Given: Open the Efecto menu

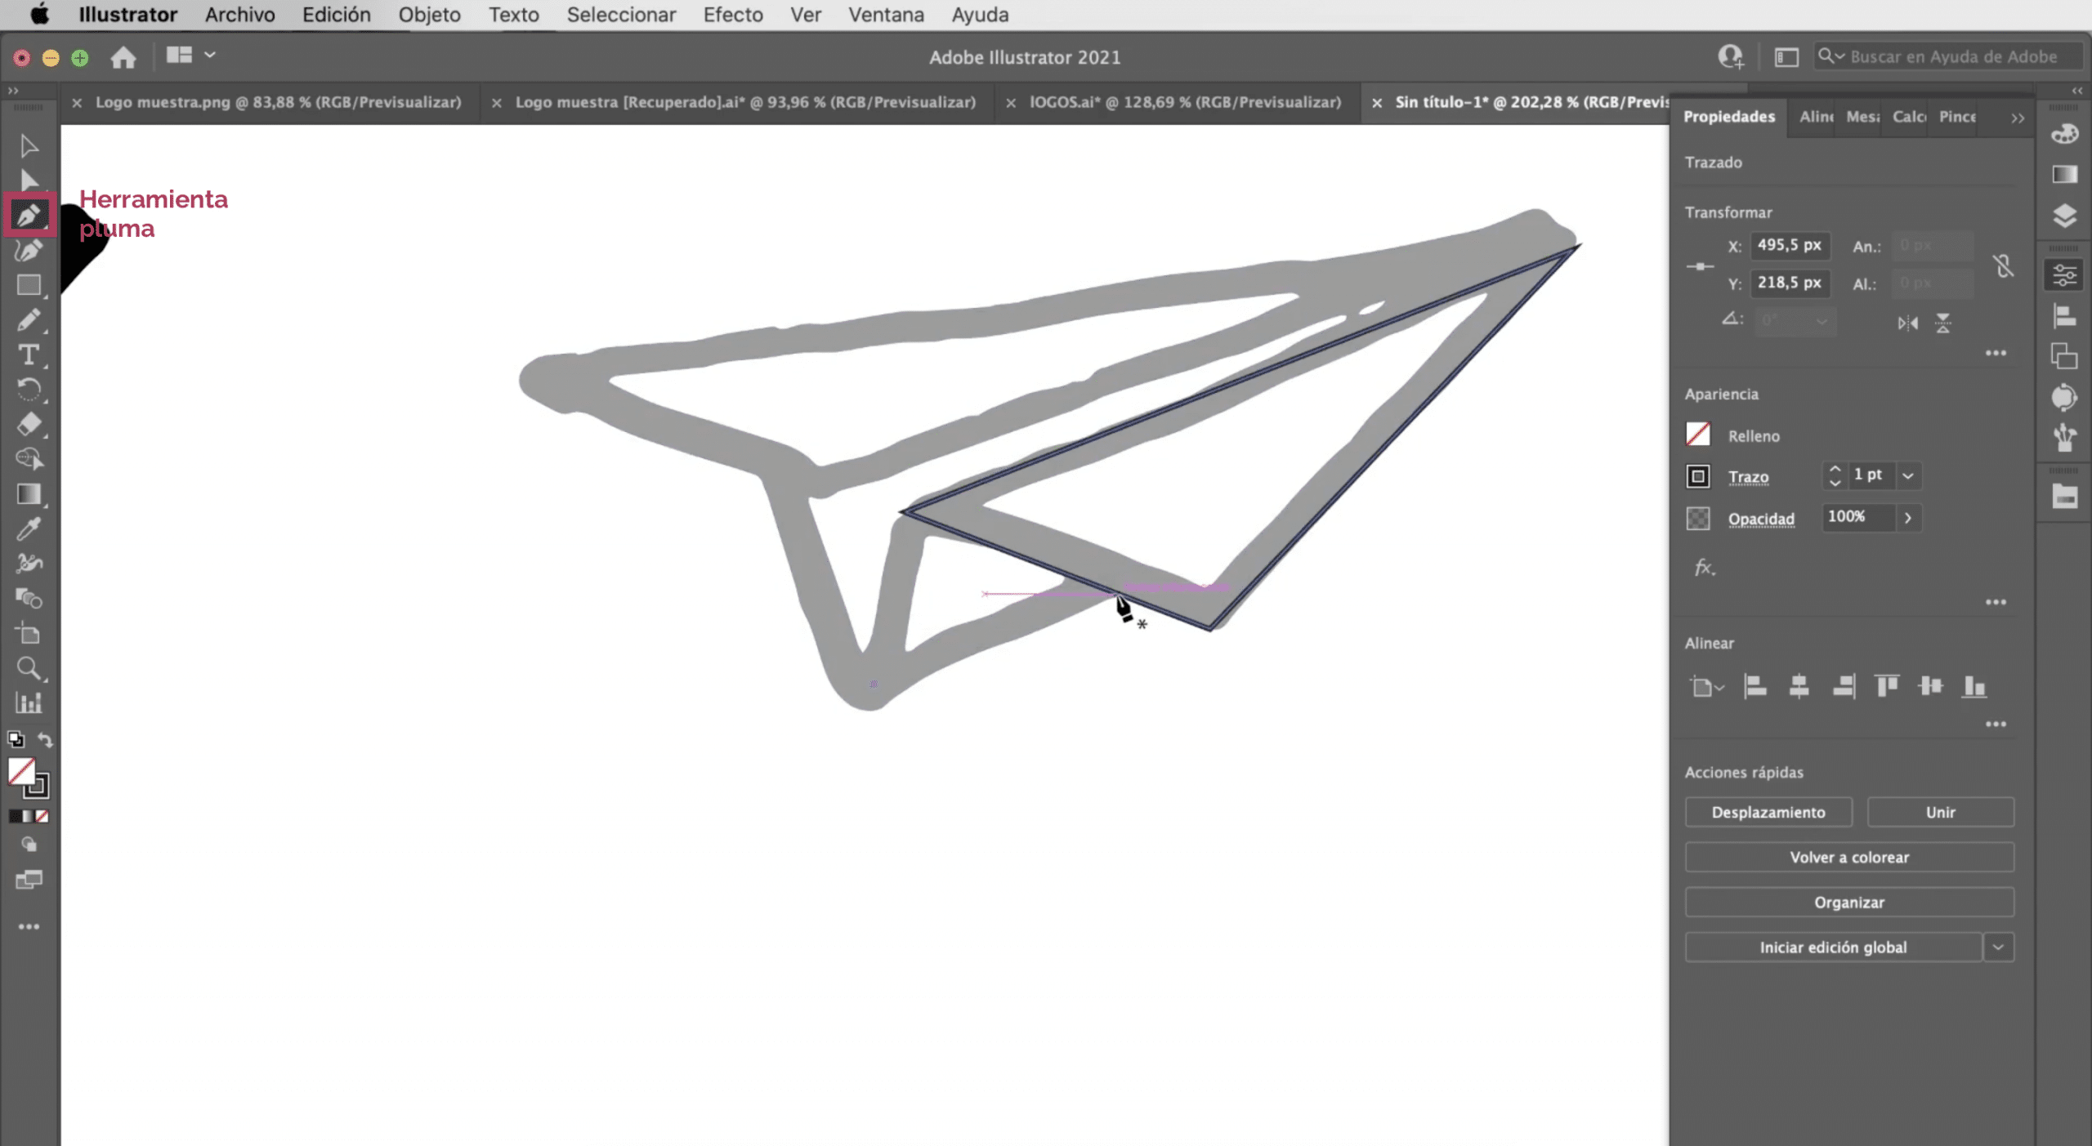Looking at the screenshot, I should coord(733,15).
